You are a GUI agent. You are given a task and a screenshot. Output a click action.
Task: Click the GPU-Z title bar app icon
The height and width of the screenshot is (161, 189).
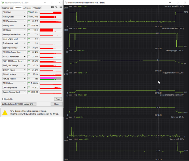coord(3,2)
